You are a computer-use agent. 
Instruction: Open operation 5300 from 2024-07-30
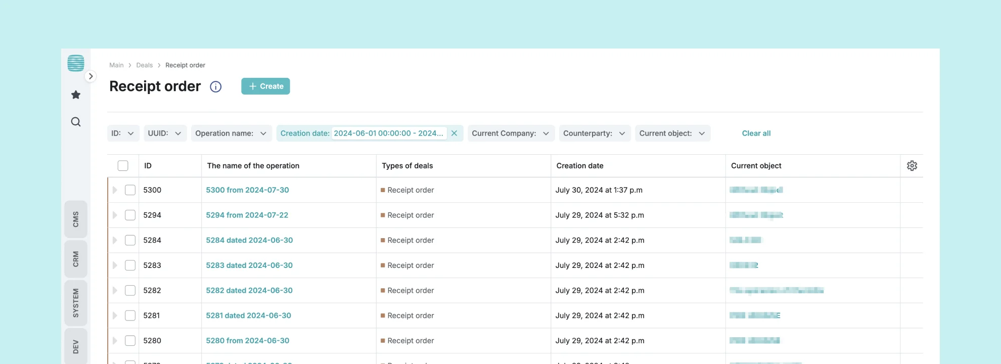point(247,190)
